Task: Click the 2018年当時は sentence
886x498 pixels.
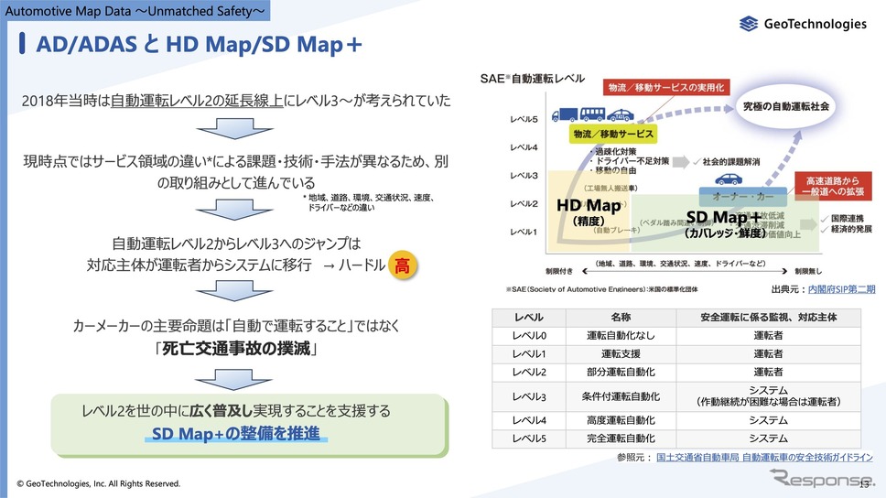Action: (236, 101)
